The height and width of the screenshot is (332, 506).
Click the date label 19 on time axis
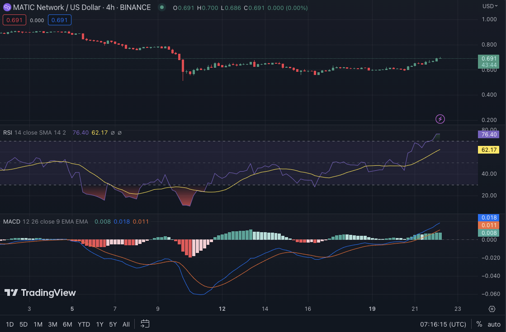[x=372, y=309]
